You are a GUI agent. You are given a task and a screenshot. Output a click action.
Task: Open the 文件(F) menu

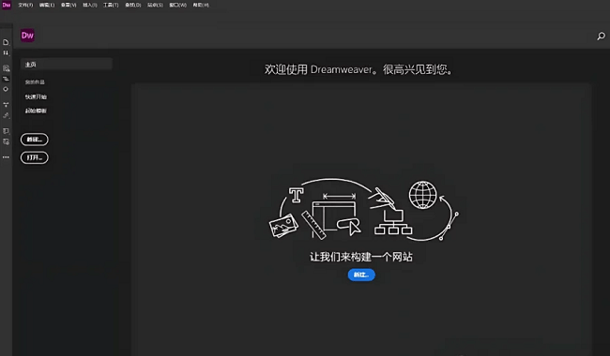click(x=25, y=5)
